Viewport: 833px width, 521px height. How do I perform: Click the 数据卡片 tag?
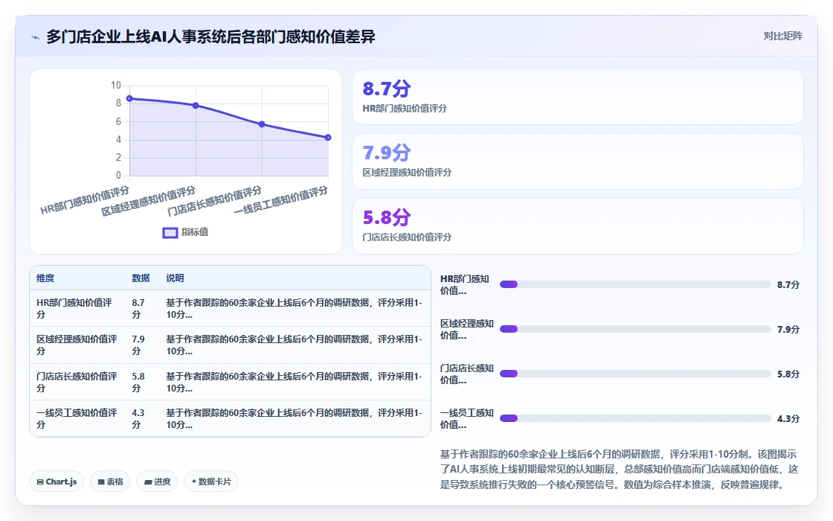[211, 482]
